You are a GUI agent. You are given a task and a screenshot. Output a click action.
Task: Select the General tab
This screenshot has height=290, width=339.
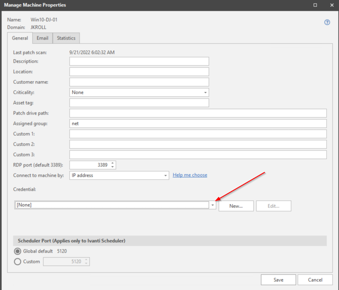point(20,38)
